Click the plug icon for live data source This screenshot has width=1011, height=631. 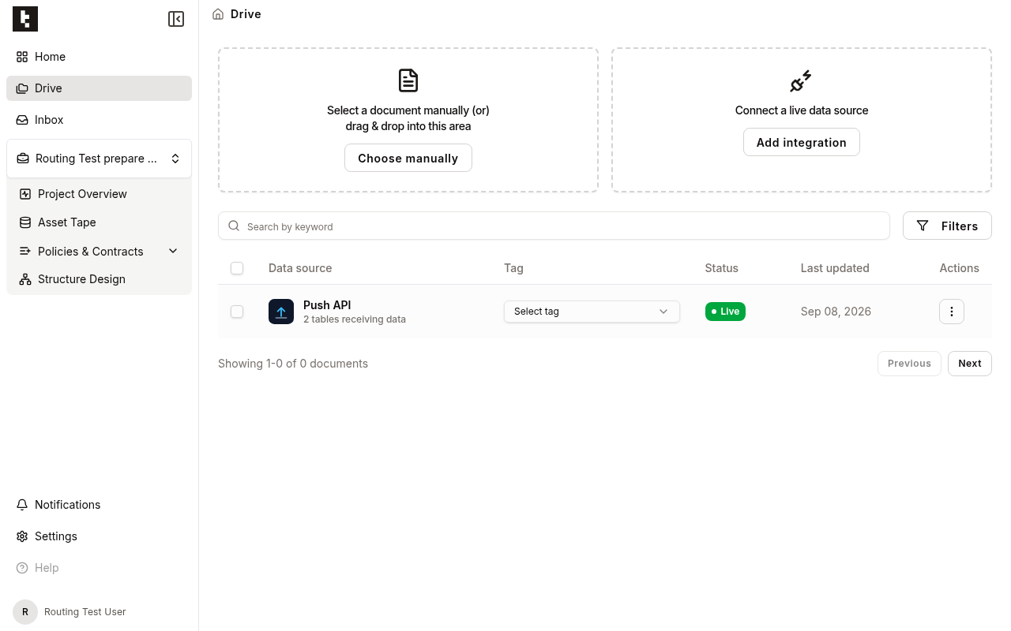[801, 81]
